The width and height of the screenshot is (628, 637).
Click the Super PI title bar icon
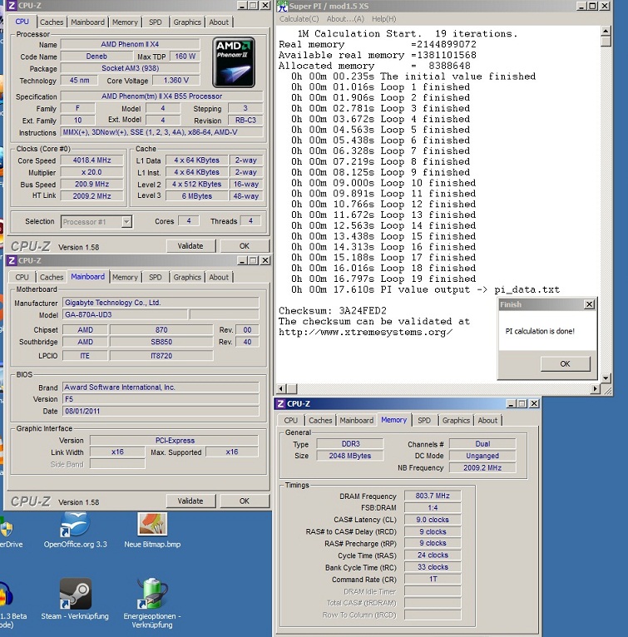(x=282, y=6)
